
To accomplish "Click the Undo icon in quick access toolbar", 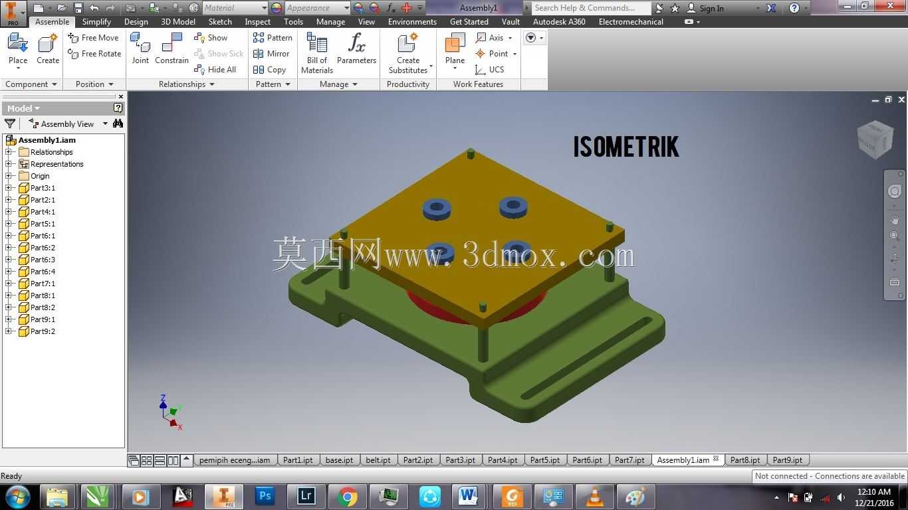I will click(94, 8).
